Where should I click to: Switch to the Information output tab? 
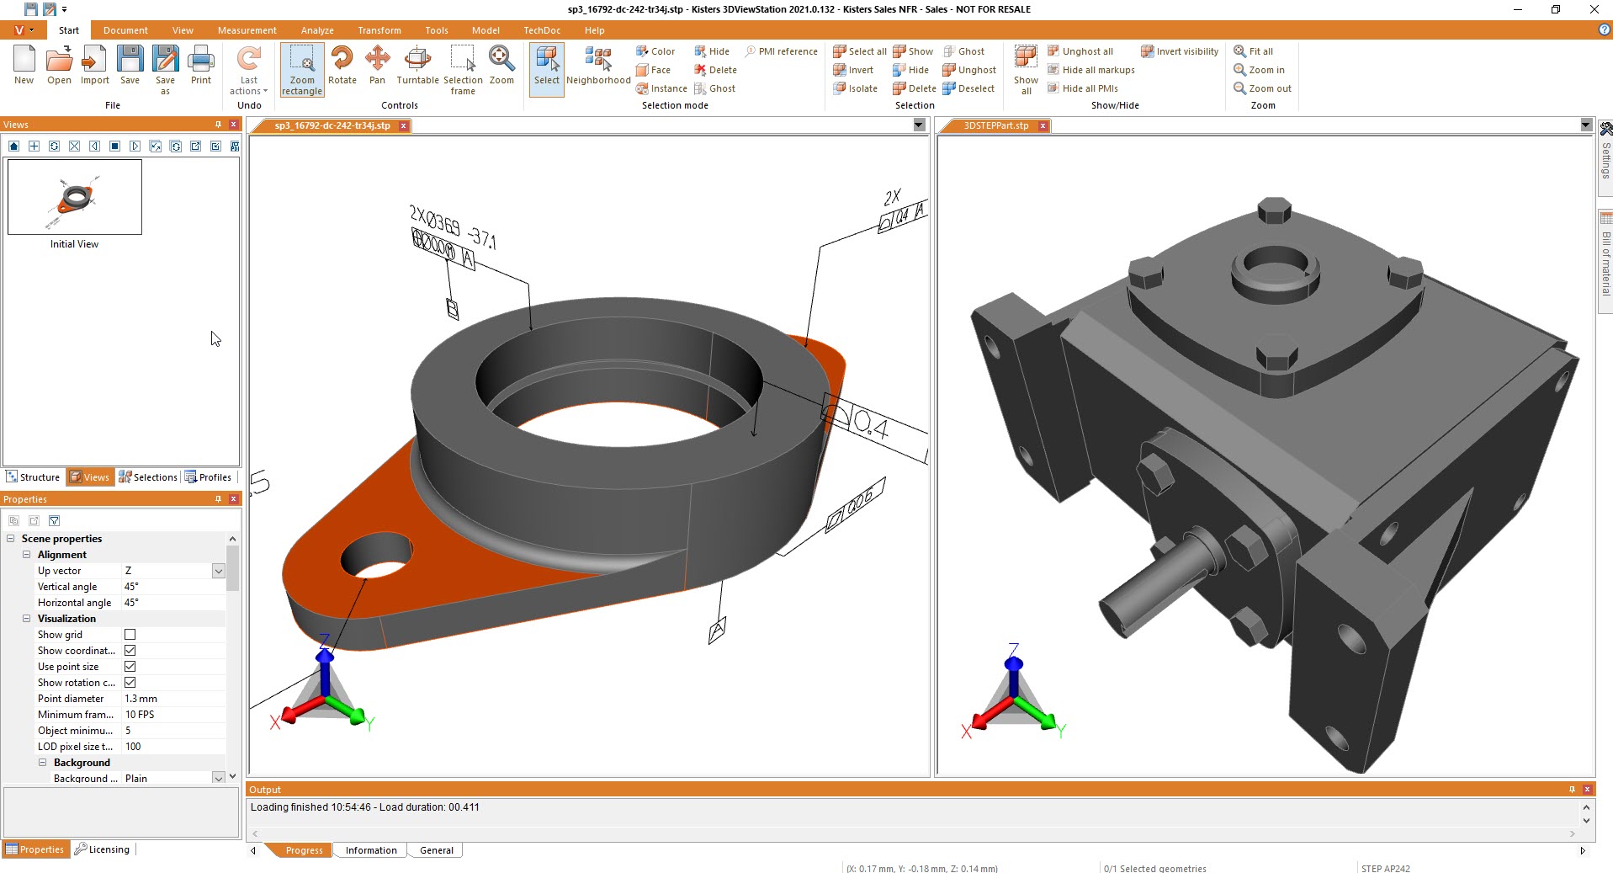pyautogui.click(x=371, y=850)
